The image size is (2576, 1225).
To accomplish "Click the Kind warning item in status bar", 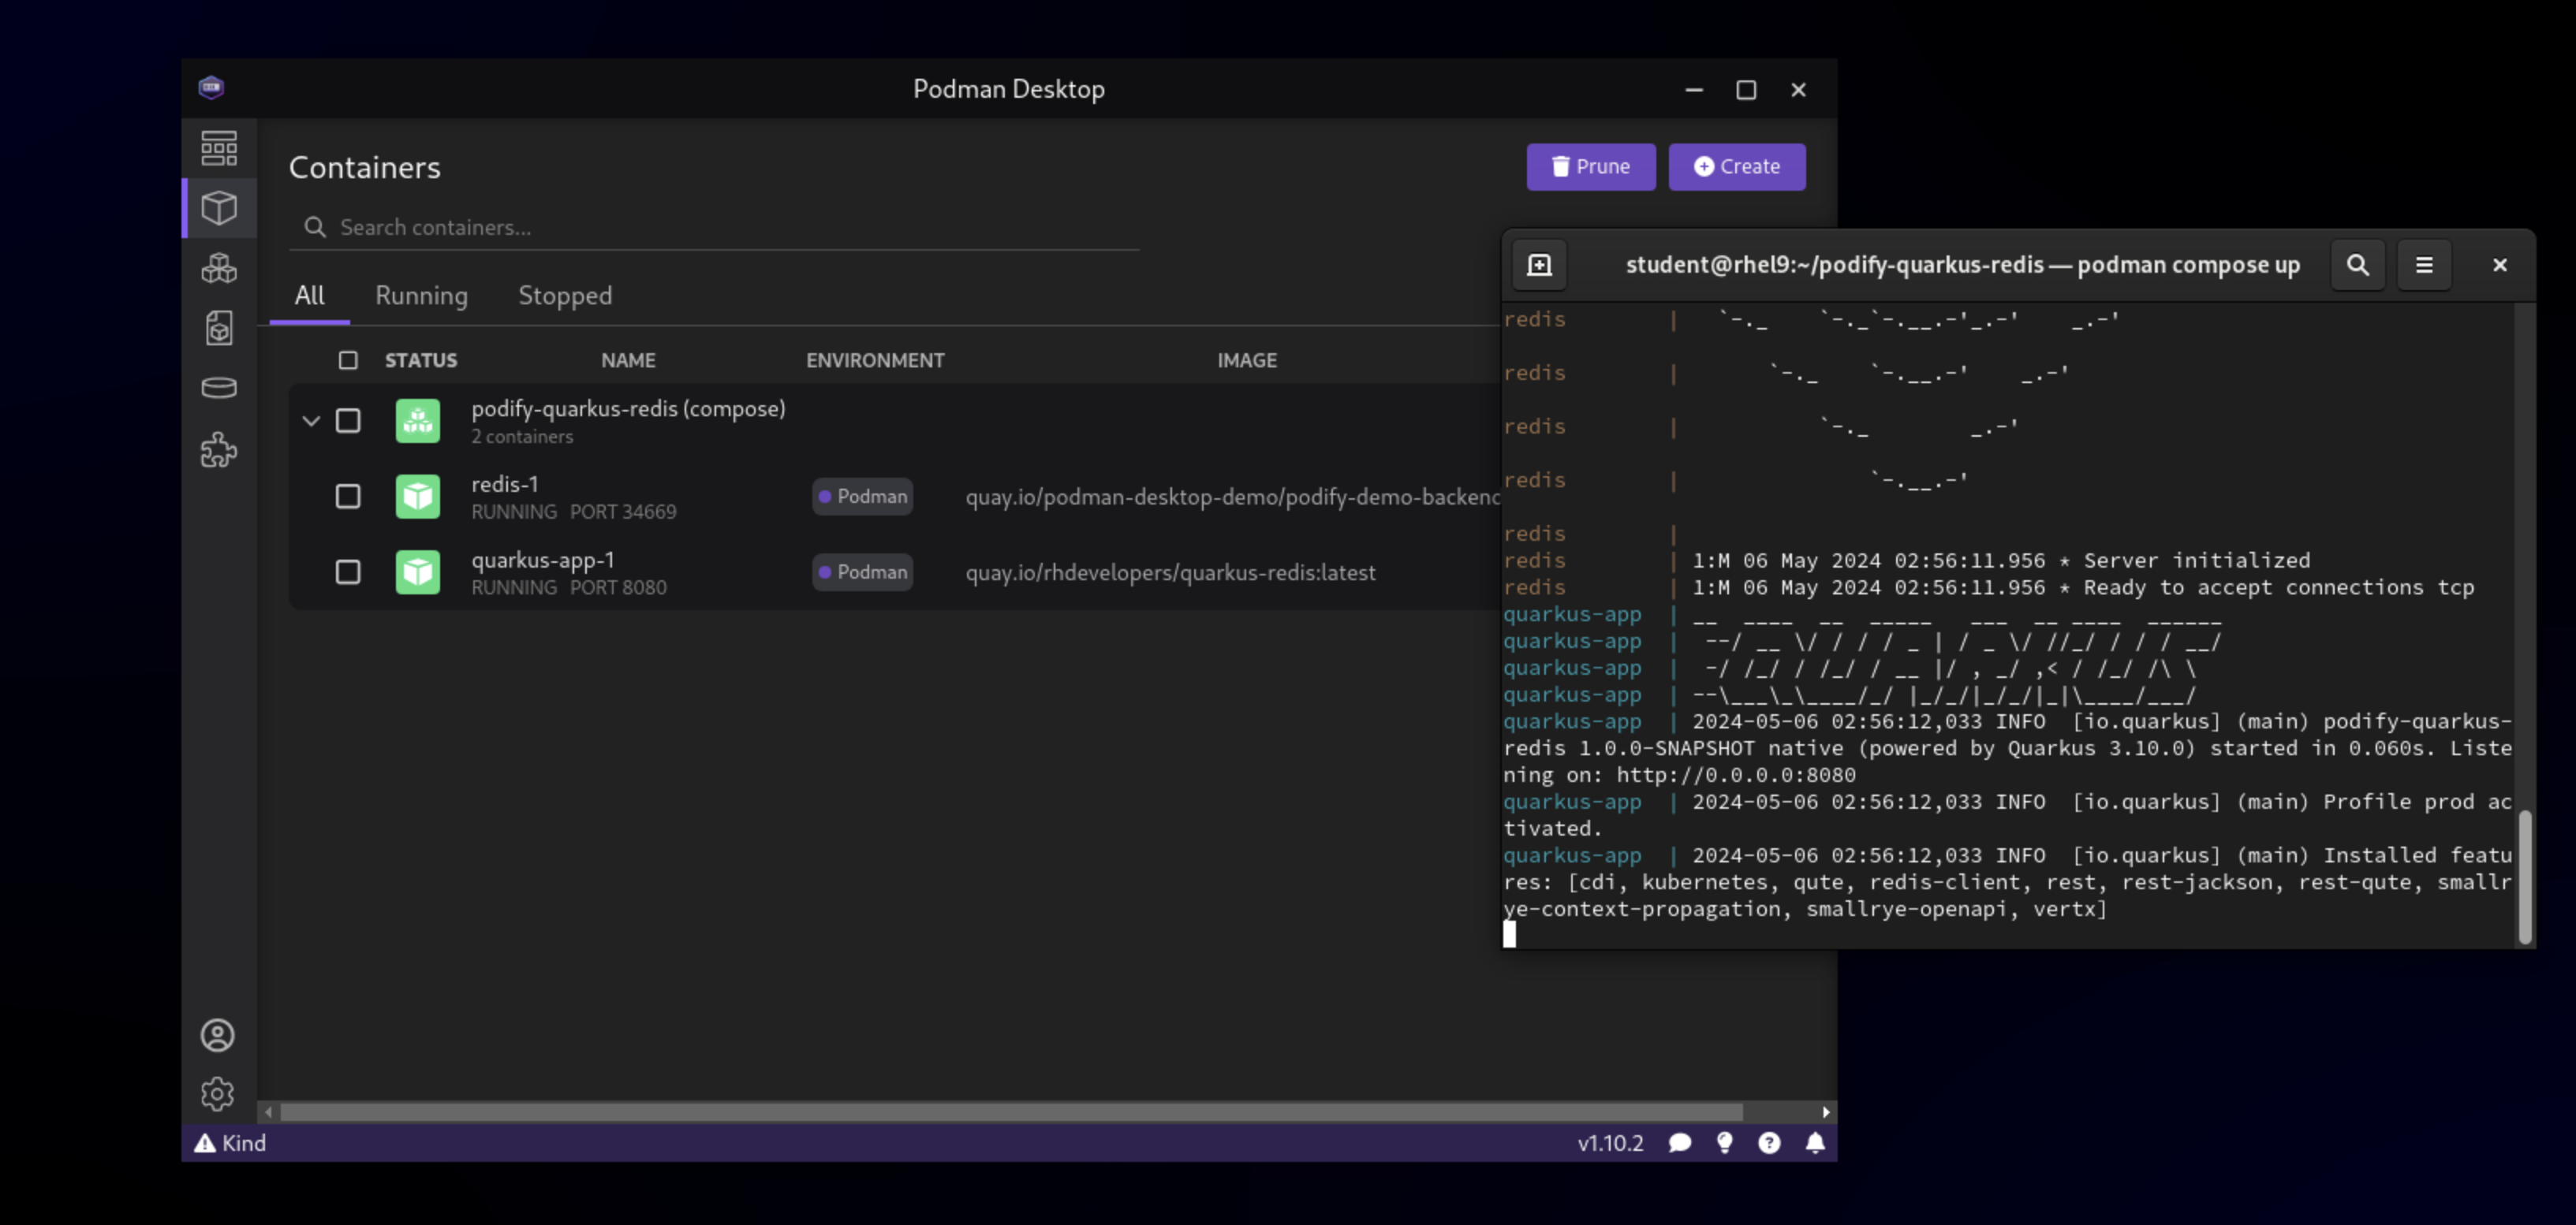I will point(230,1143).
